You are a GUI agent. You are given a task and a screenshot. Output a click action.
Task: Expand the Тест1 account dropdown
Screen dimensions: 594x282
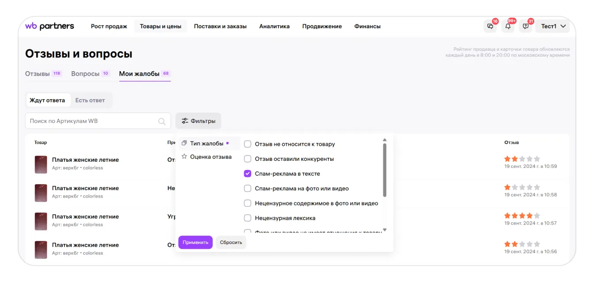pos(553,27)
